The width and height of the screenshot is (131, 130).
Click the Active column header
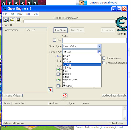click(x=7, y=103)
